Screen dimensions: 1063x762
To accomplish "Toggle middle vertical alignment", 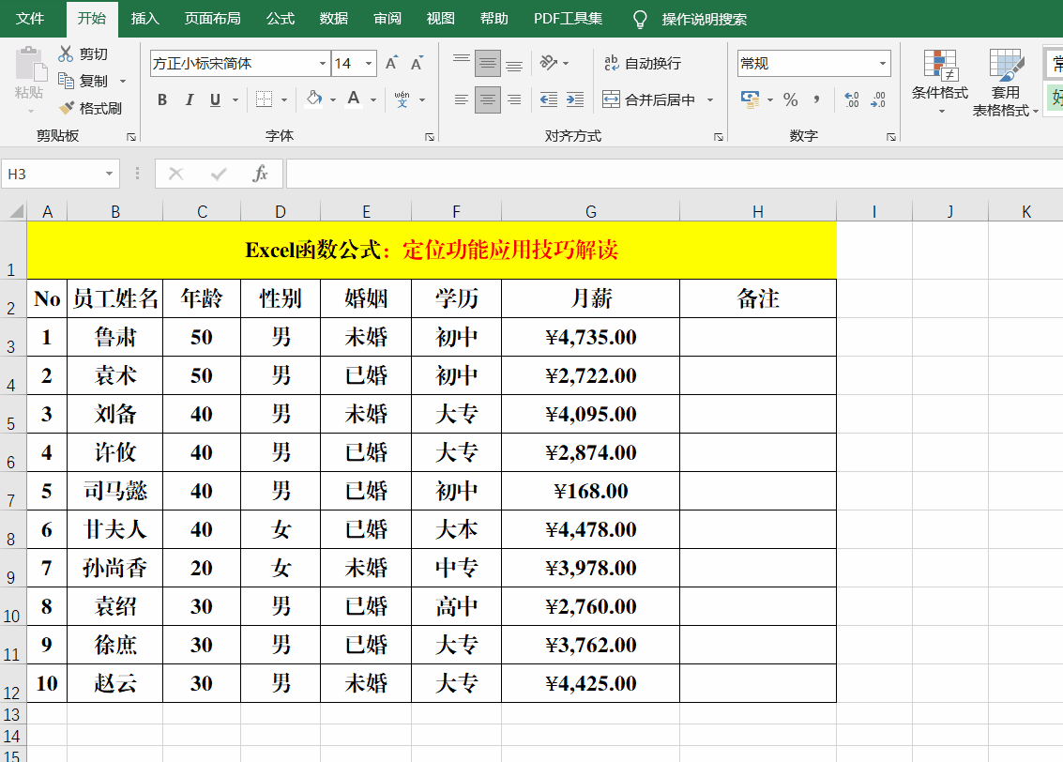I will pos(488,63).
